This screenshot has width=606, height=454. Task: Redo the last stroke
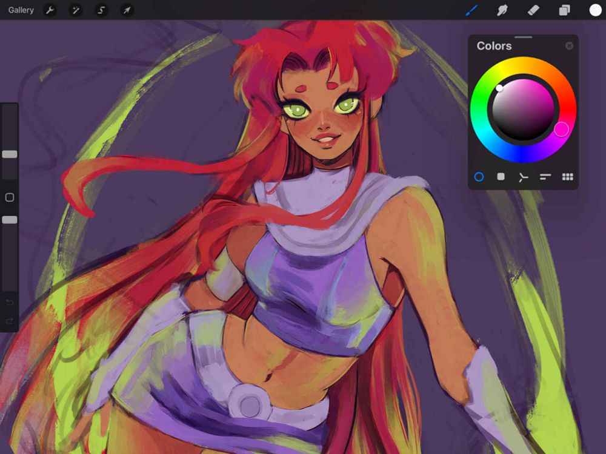tap(10, 321)
